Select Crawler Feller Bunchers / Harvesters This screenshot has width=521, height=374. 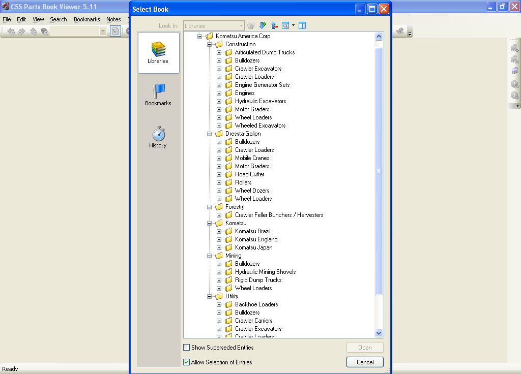tap(279, 215)
